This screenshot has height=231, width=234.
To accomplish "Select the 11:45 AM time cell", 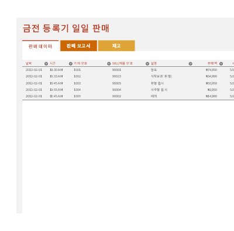I will tap(56, 96).
